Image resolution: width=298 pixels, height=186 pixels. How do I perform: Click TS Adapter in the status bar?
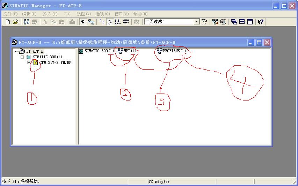coord(159,181)
